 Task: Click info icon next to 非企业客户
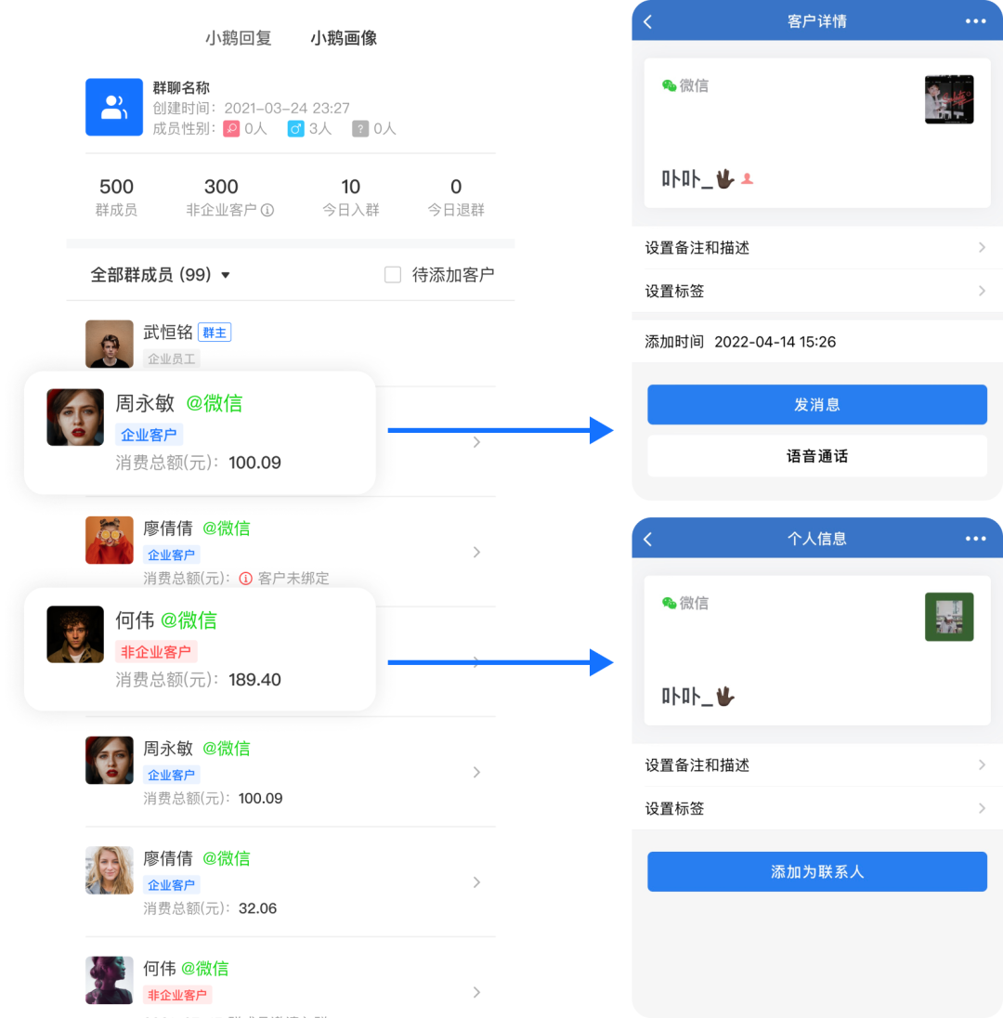tap(267, 210)
